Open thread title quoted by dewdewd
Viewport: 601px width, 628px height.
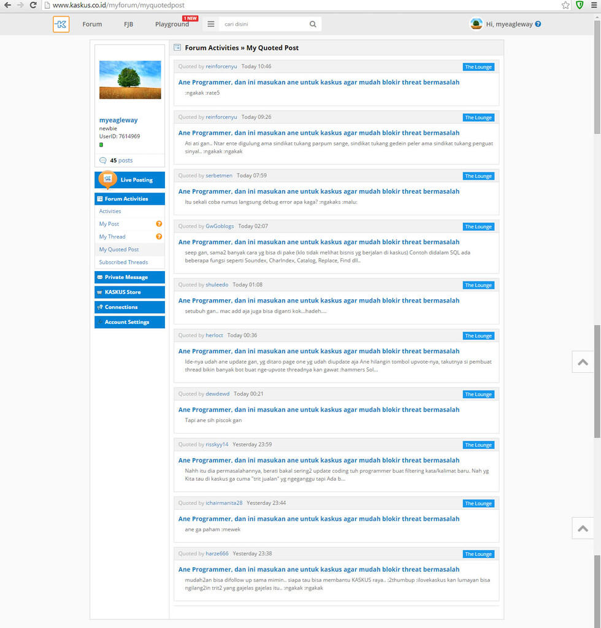(x=319, y=410)
